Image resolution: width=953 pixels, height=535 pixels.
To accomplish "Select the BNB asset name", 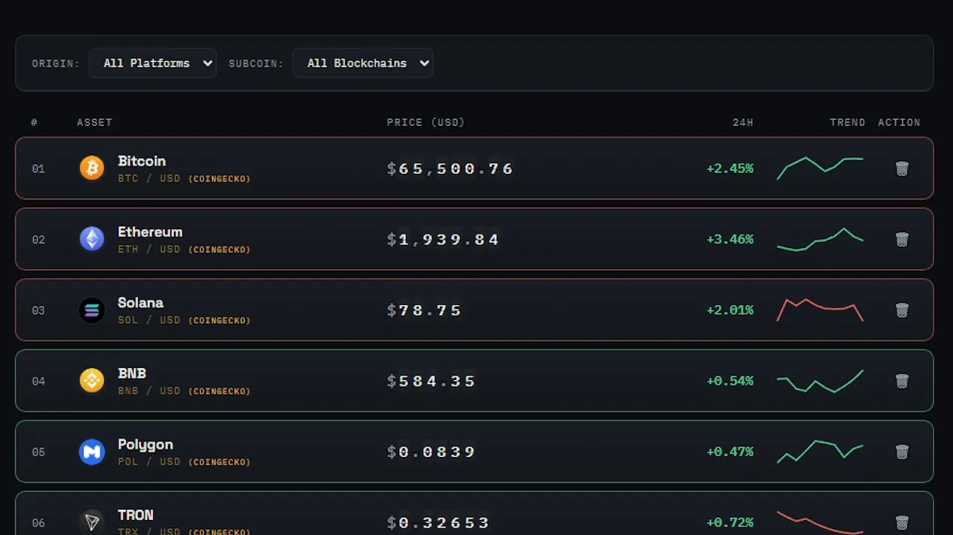I will [x=132, y=373].
